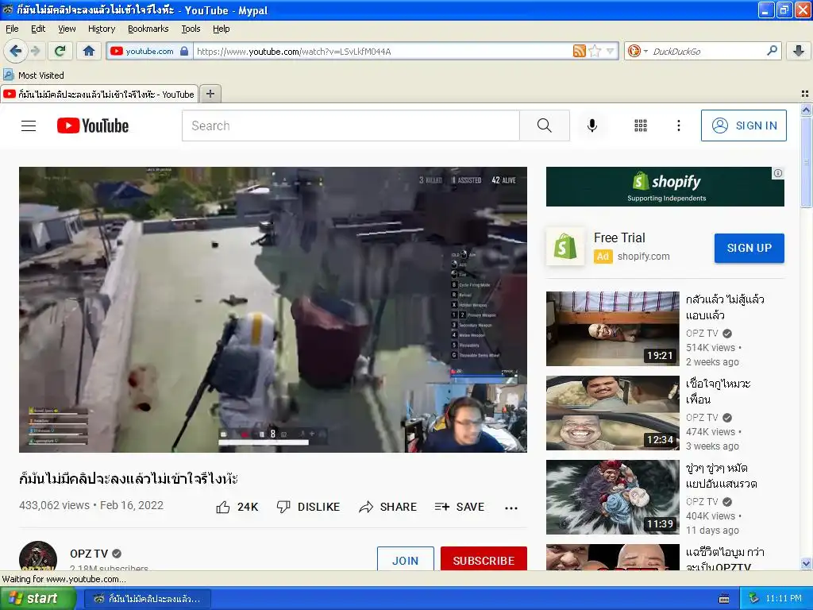Open the URL history dropdown arrow

[x=611, y=51]
